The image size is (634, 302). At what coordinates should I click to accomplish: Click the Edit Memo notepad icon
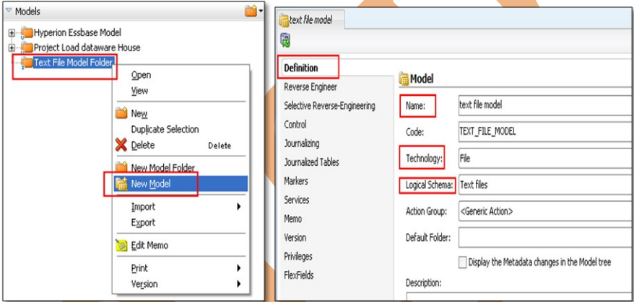pos(121,244)
